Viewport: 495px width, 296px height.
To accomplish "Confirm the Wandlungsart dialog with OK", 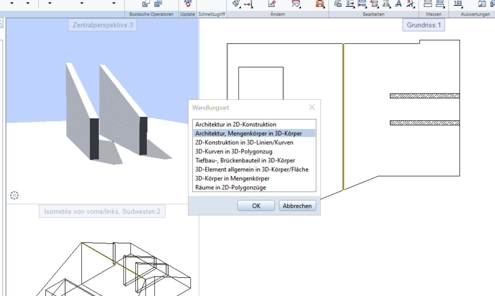I will pos(256,206).
